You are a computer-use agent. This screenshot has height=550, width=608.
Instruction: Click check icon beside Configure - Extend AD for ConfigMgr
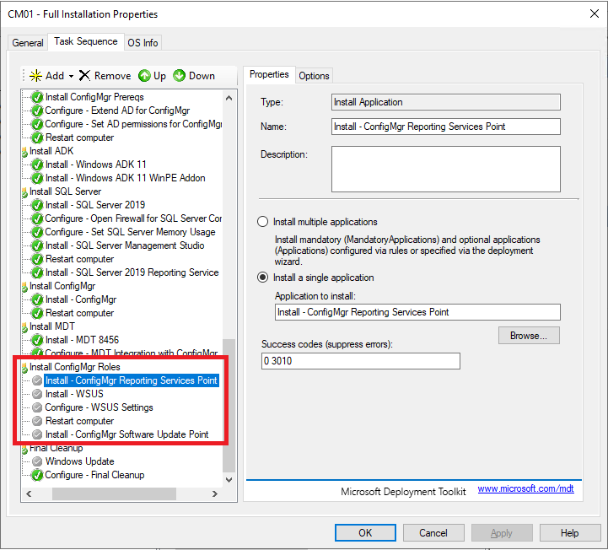[x=37, y=111]
